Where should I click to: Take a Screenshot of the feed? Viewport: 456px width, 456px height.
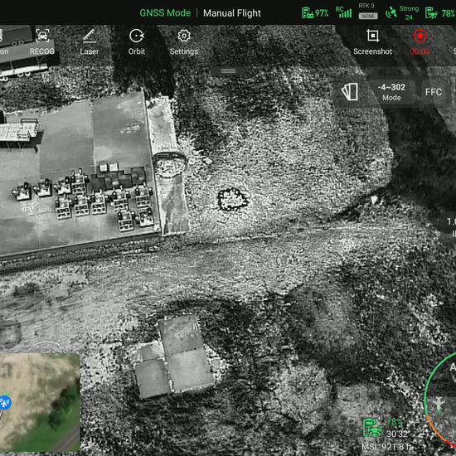click(372, 42)
